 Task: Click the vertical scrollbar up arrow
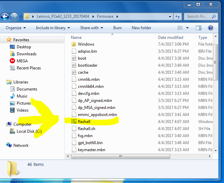point(216,37)
